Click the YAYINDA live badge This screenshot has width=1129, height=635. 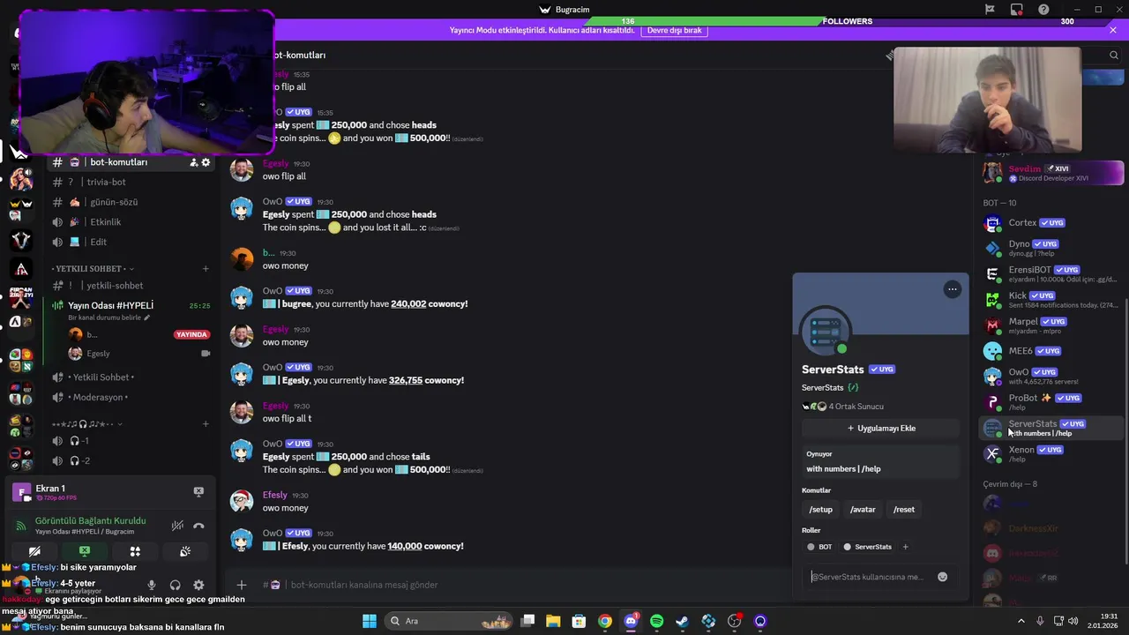tap(191, 335)
